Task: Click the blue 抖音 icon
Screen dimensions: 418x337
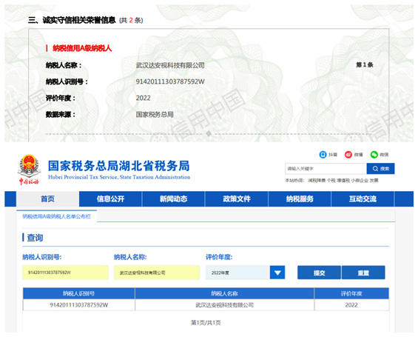Action: tap(323, 155)
